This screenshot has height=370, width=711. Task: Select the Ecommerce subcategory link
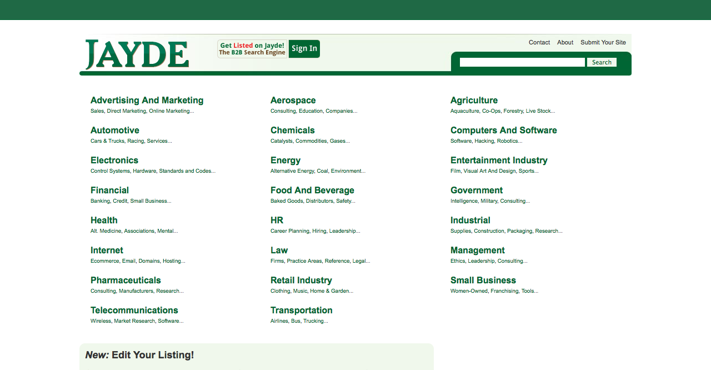pos(105,261)
